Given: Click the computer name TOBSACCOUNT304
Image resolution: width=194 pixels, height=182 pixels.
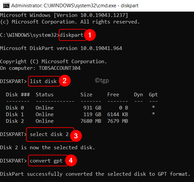Looking at the screenshot, I should pyautogui.click(x=60, y=68).
